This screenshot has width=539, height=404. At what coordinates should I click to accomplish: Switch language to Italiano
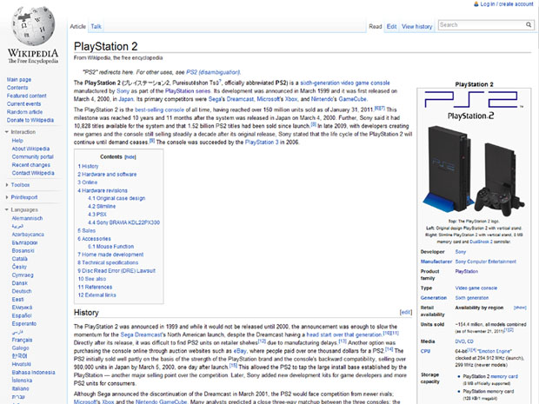(21, 388)
